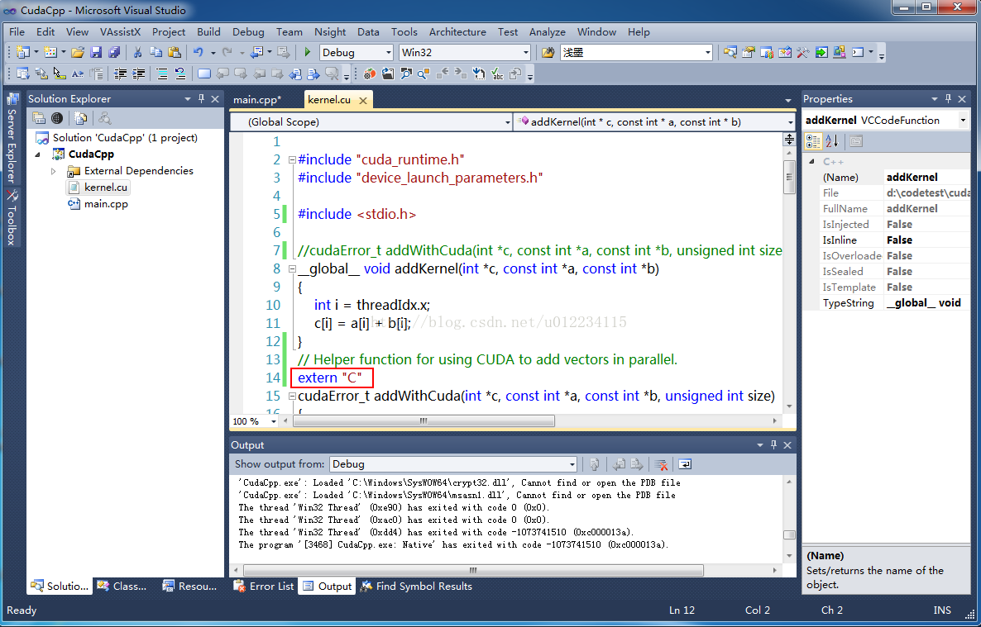Click Increase Indent toolbar icon
The height and width of the screenshot is (627, 981).
point(138,74)
